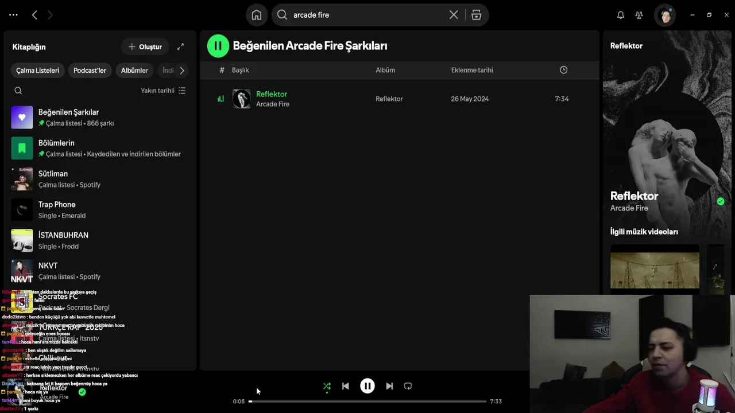The width and height of the screenshot is (735, 413).
Task: Open the Sütliman playlist
Action: (x=99, y=179)
